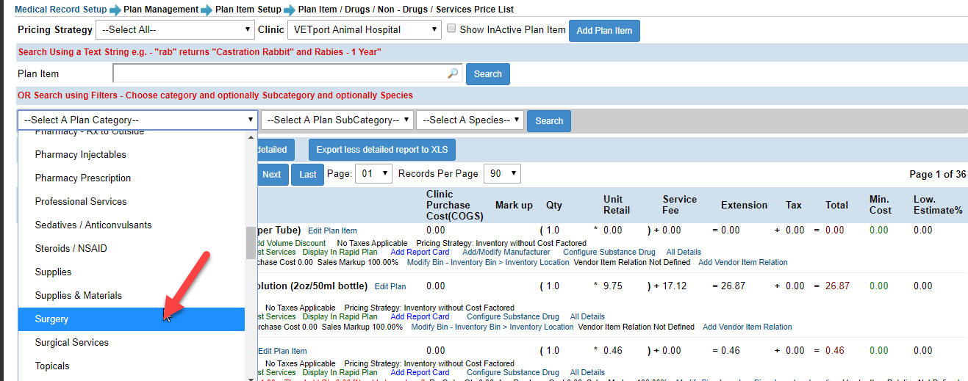Pick the Supplies category option
This screenshot has width=968, height=381.
click(x=132, y=272)
